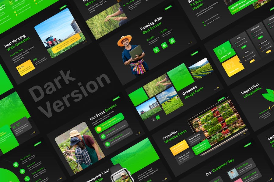Click the middle green icon under the 42,000+ stat
The width and height of the screenshot is (274, 182).
164,45
